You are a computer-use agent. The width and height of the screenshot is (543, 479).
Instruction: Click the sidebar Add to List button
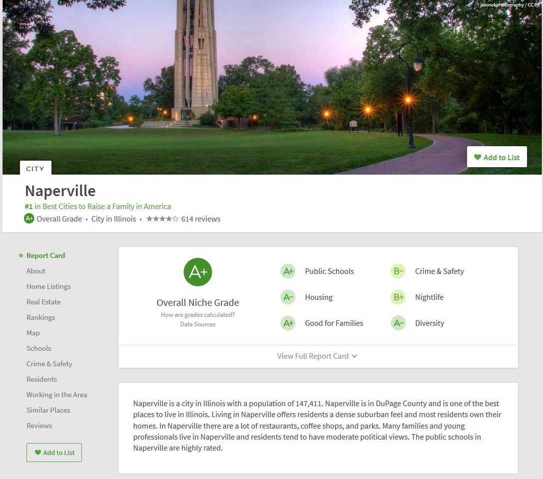pyautogui.click(x=54, y=453)
